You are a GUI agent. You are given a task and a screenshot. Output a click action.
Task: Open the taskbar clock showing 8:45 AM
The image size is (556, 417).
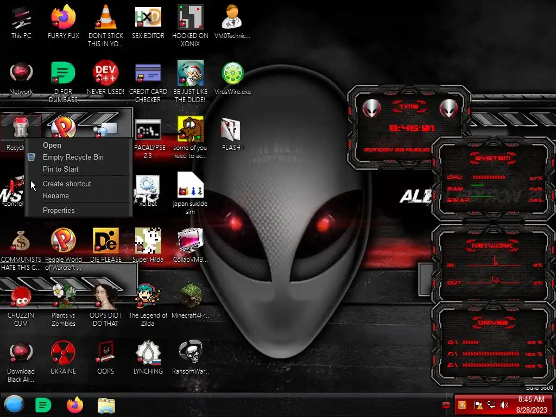[531, 405]
